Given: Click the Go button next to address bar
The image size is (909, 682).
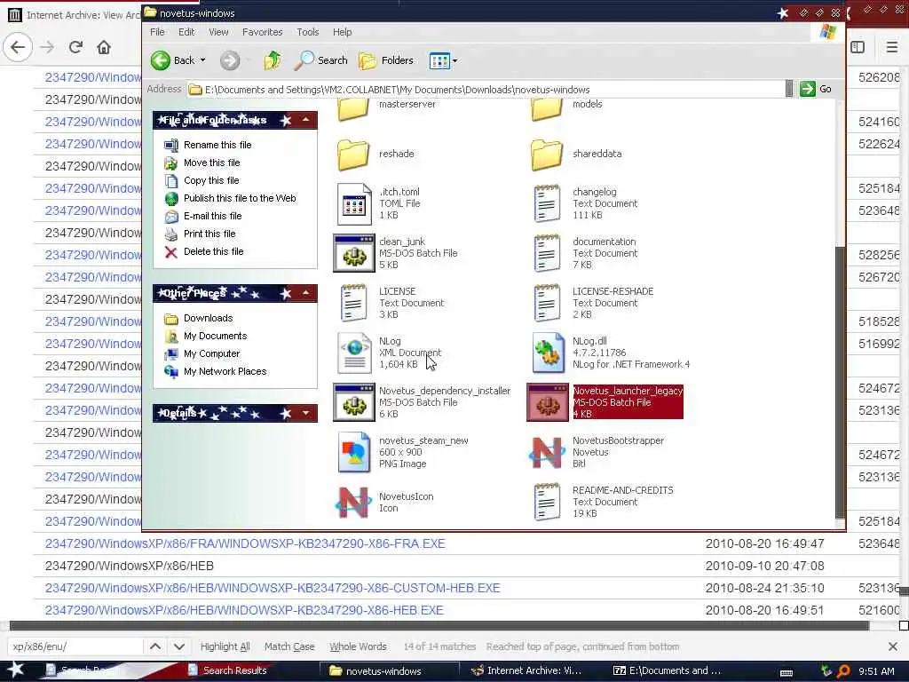Looking at the screenshot, I should 817,89.
